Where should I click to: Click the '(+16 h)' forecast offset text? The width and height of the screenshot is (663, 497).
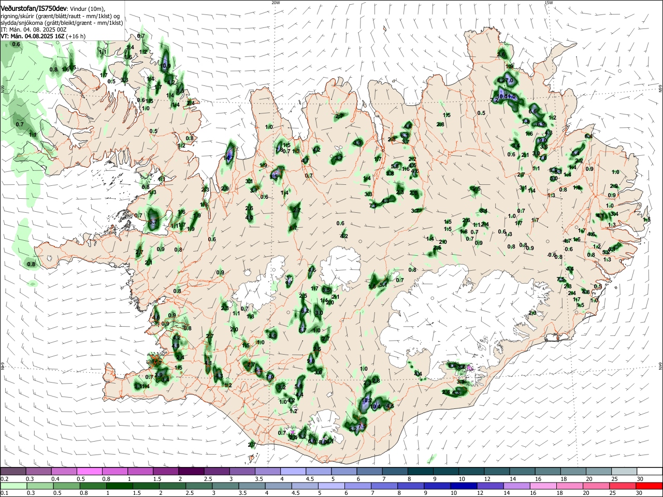[x=76, y=36]
